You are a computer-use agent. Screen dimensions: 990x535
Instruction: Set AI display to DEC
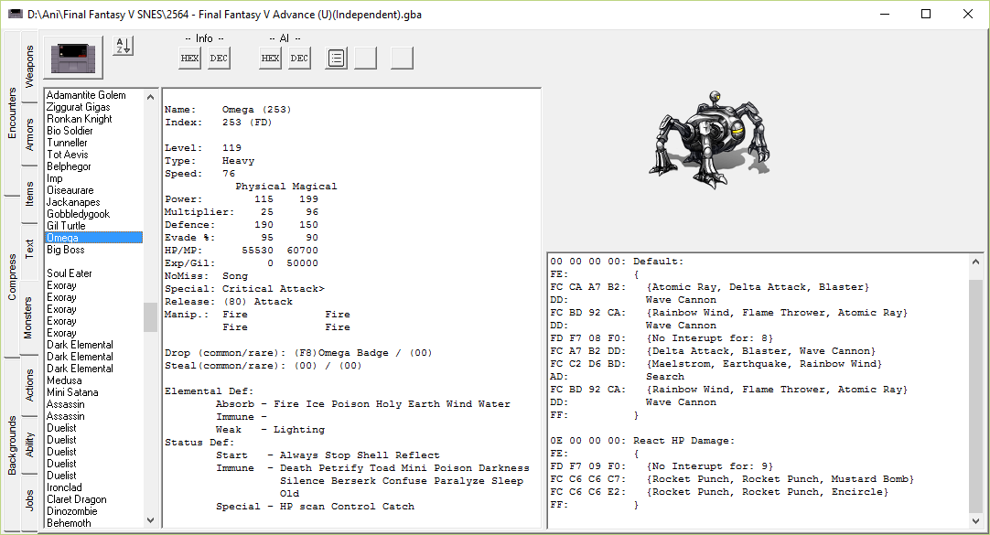click(299, 58)
